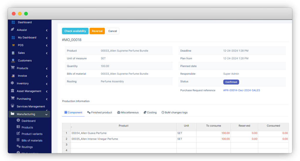
Task: Click the Dashboard grid icon in sidebar
Action: [13, 22]
